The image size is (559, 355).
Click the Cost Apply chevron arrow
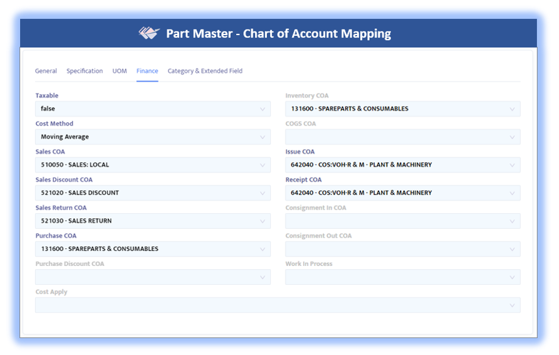tap(512, 305)
